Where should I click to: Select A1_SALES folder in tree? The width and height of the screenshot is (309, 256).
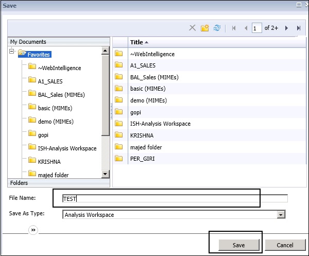(50, 81)
